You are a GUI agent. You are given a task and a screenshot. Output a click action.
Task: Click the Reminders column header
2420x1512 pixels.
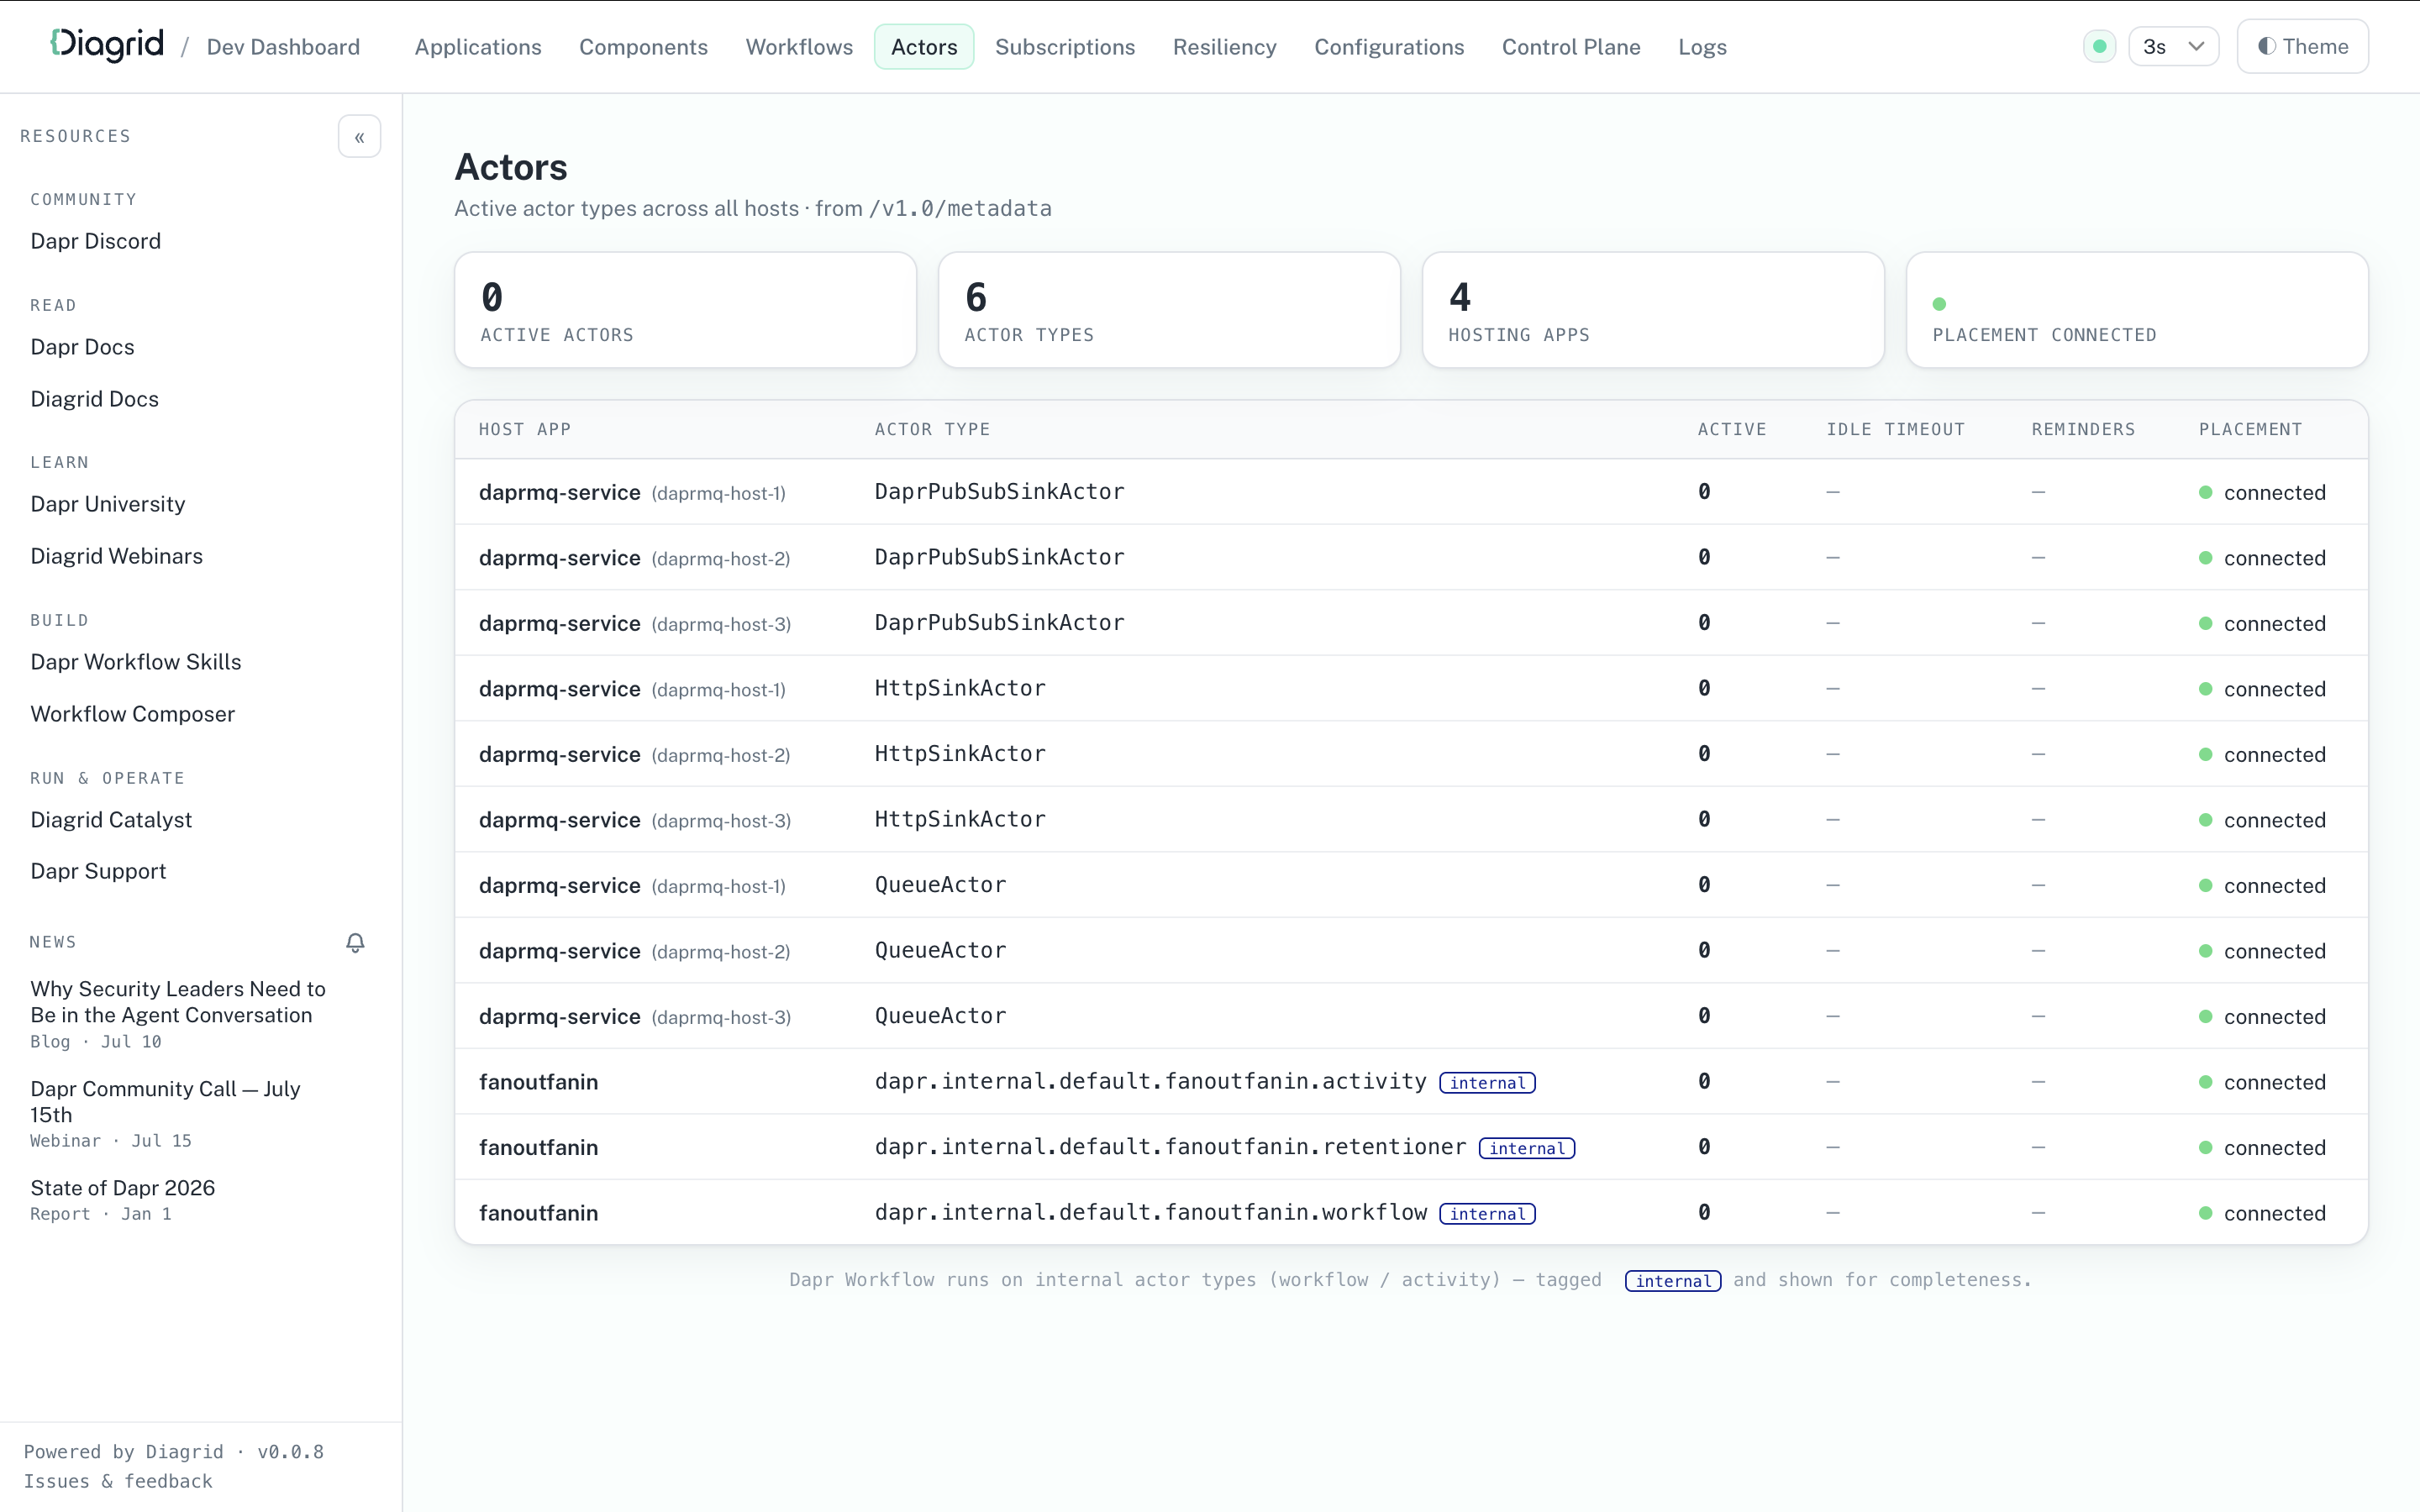[x=2083, y=429]
